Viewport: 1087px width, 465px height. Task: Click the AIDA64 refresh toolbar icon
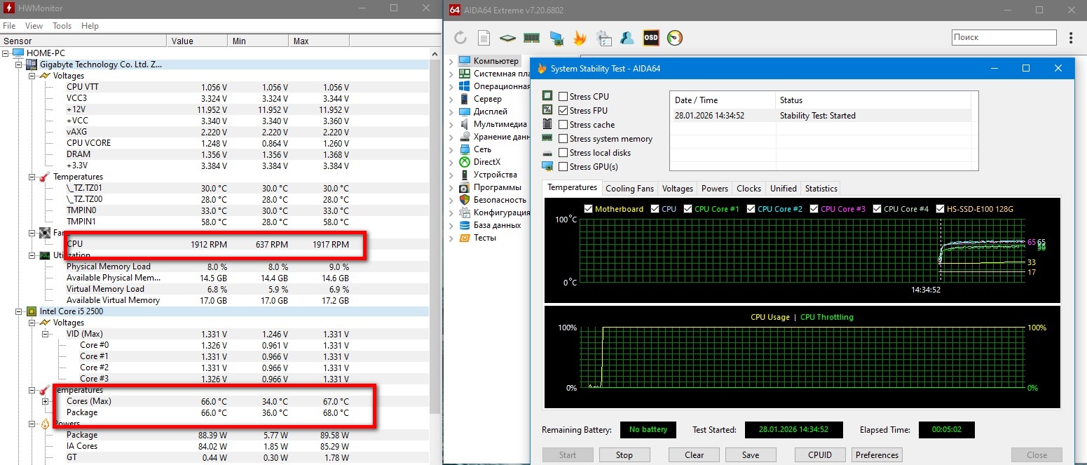pyautogui.click(x=460, y=38)
